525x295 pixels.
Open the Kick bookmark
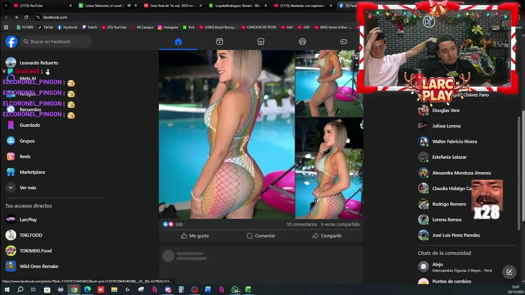coord(189,27)
